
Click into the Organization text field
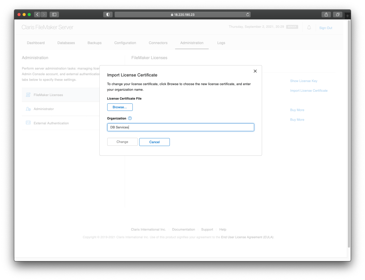(x=181, y=127)
